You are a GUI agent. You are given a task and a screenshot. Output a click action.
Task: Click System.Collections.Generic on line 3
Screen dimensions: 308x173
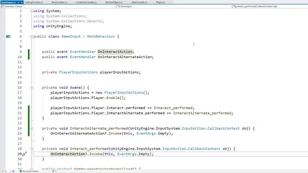(74, 21)
